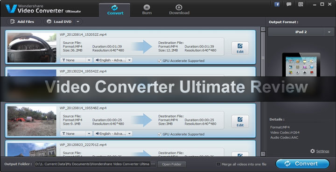This screenshot has height=172, width=336.
Task: Enable Merge all videos into one file
Action: (218, 164)
